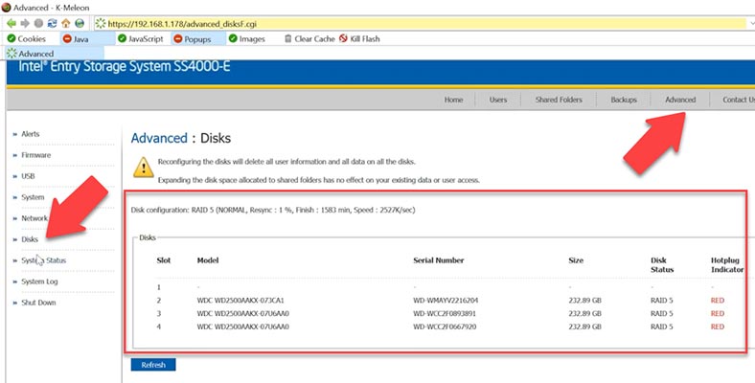Viewport: 755px width, 383px height.
Task: Click serial number WD-WCC2F0893891
Action: tap(445, 313)
